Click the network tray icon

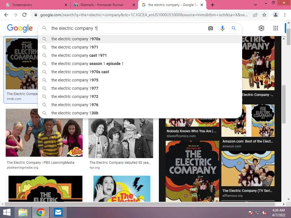point(257,213)
